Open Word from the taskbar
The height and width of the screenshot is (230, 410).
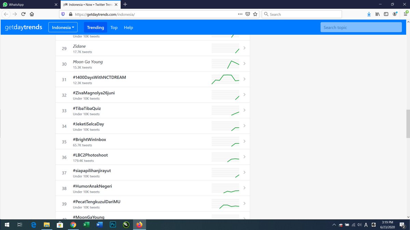click(x=99, y=225)
